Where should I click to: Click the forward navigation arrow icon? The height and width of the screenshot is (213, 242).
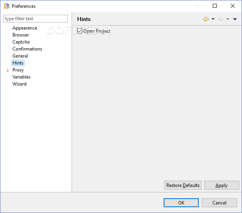[221, 19]
